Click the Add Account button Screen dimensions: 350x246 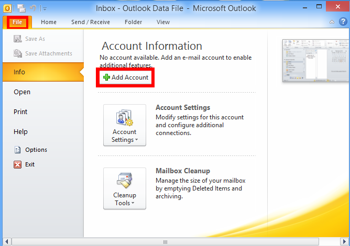pyautogui.click(x=126, y=77)
